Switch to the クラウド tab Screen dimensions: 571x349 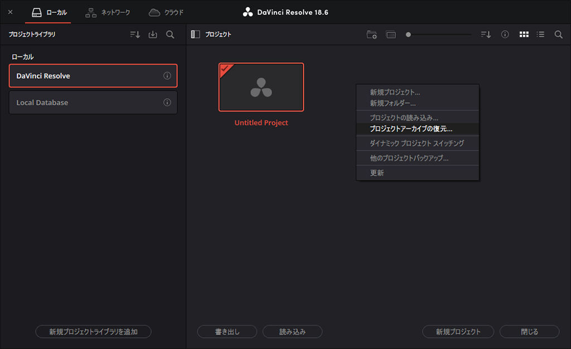click(166, 12)
